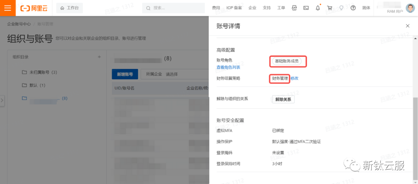Image resolution: width=418 pixels, height=184 pixels.
Task: Select the blurred folder with (8)
Action: point(45,99)
